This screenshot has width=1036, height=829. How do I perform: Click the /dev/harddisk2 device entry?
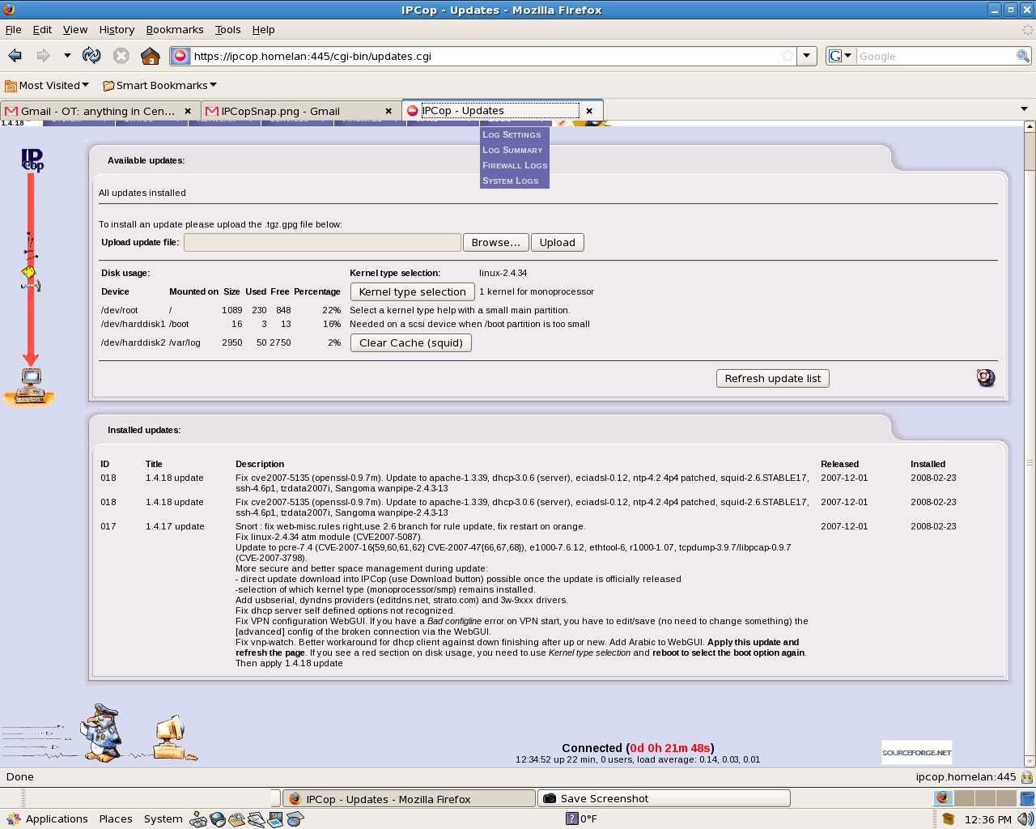point(133,342)
